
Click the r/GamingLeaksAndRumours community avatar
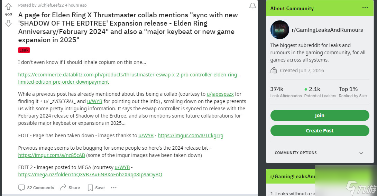(x=279, y=30)
